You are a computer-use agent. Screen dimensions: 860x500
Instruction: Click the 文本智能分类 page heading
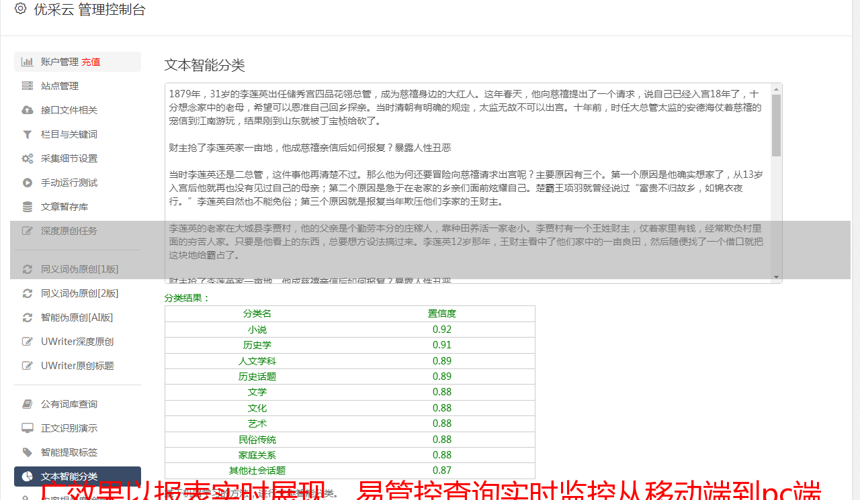205,65
